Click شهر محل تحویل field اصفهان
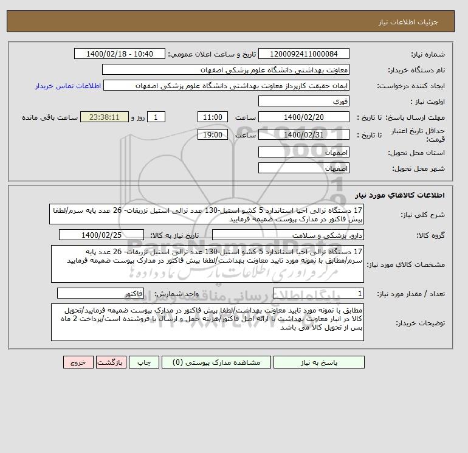Viewport: 468px width, 453px height. (303, 168)
